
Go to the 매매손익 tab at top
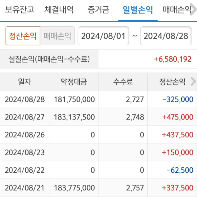pyautogui.click(x=177, y=10)
